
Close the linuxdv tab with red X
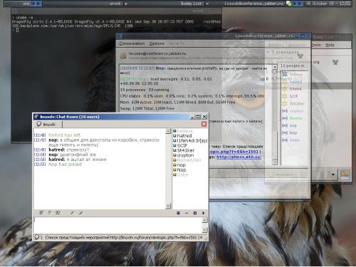pos(204,124)
